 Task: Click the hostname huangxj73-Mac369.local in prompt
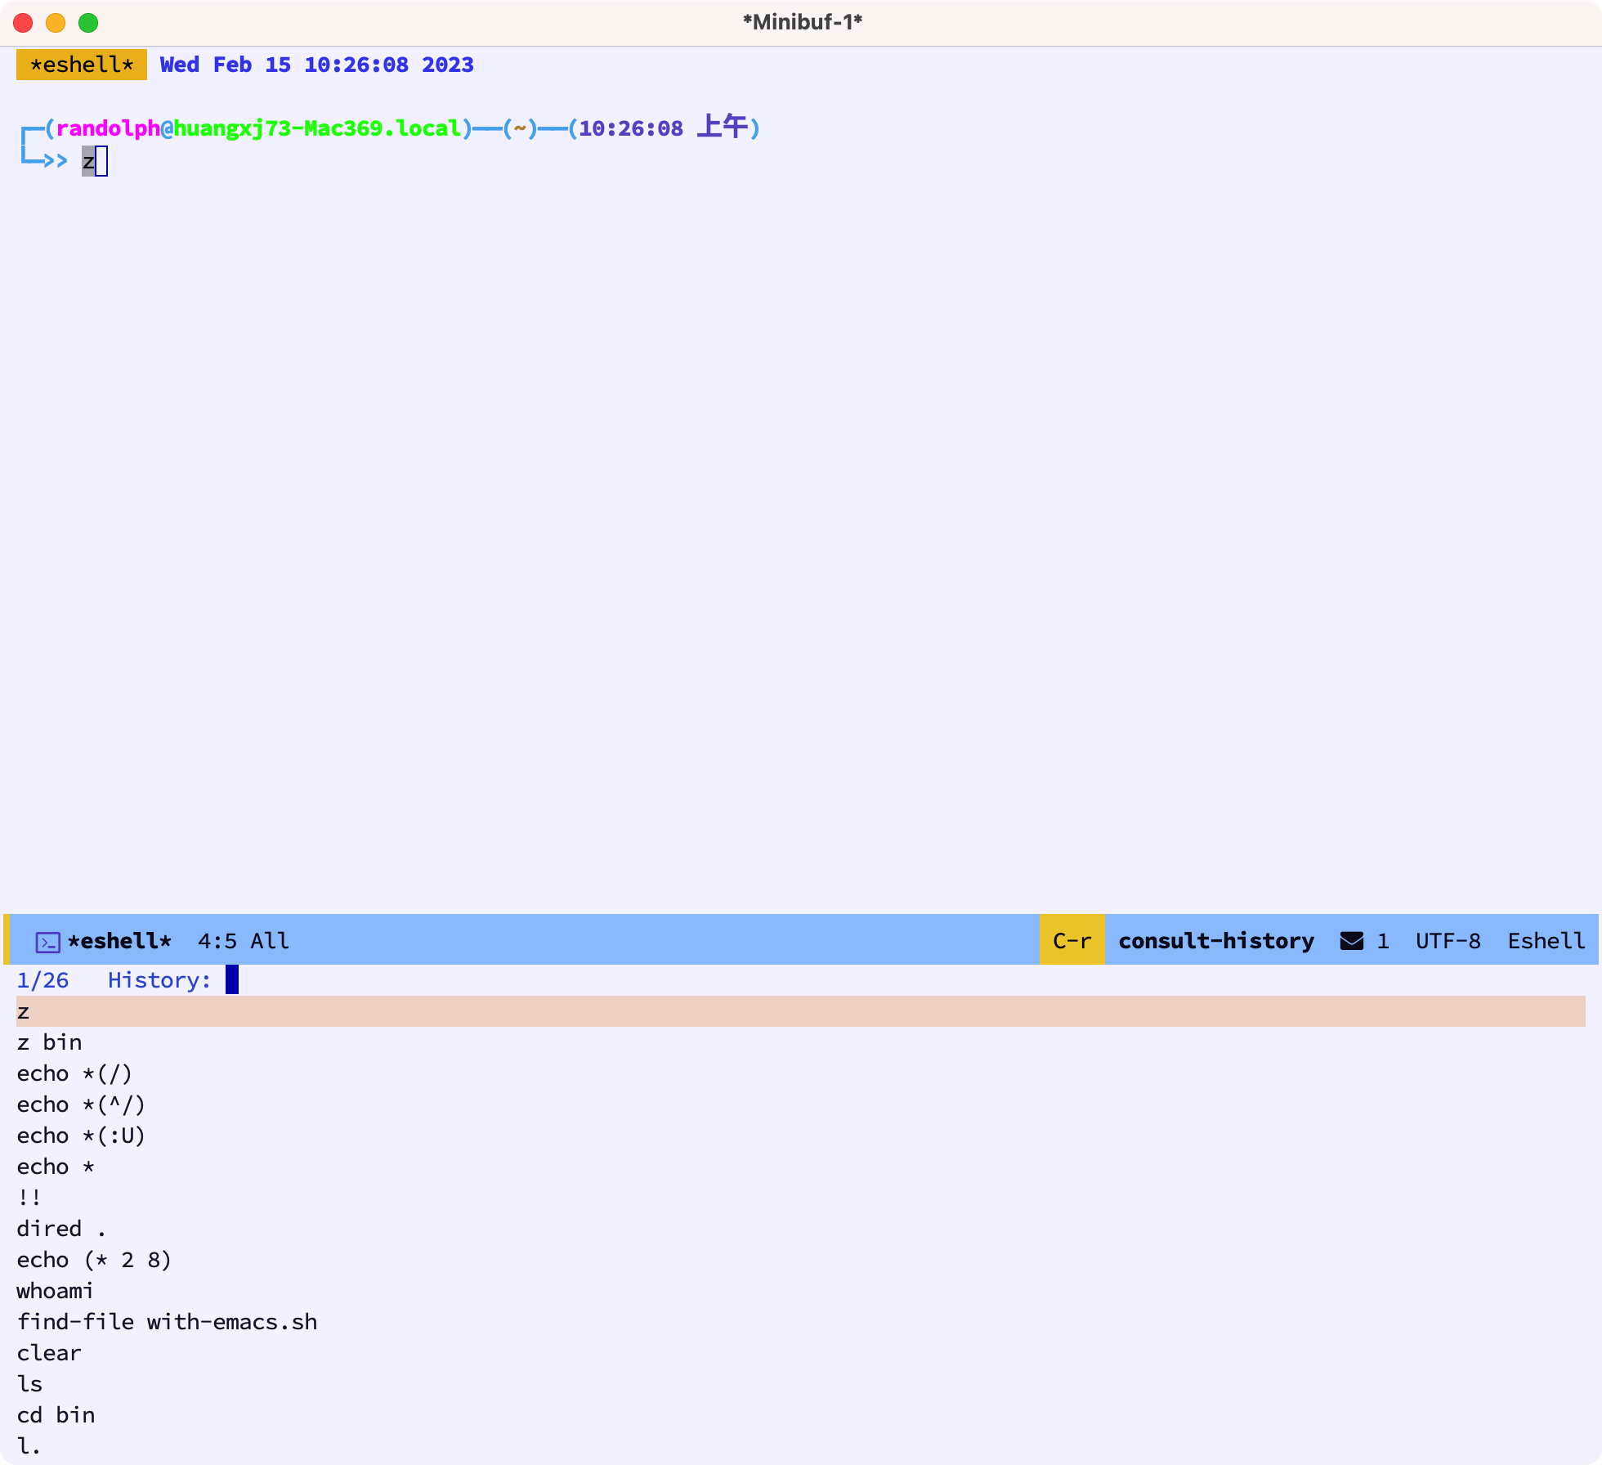pyautogui.click(x=317, y=128)
